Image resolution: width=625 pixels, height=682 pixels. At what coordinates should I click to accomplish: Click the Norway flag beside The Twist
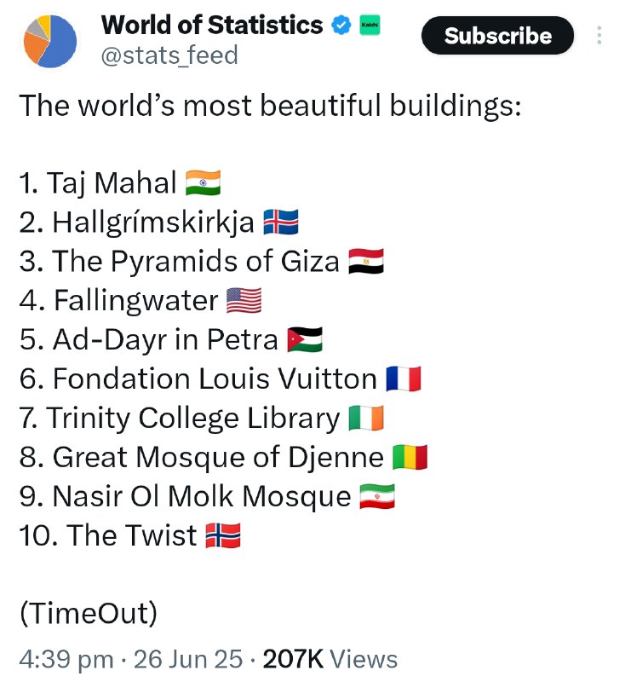click(223, 535)
